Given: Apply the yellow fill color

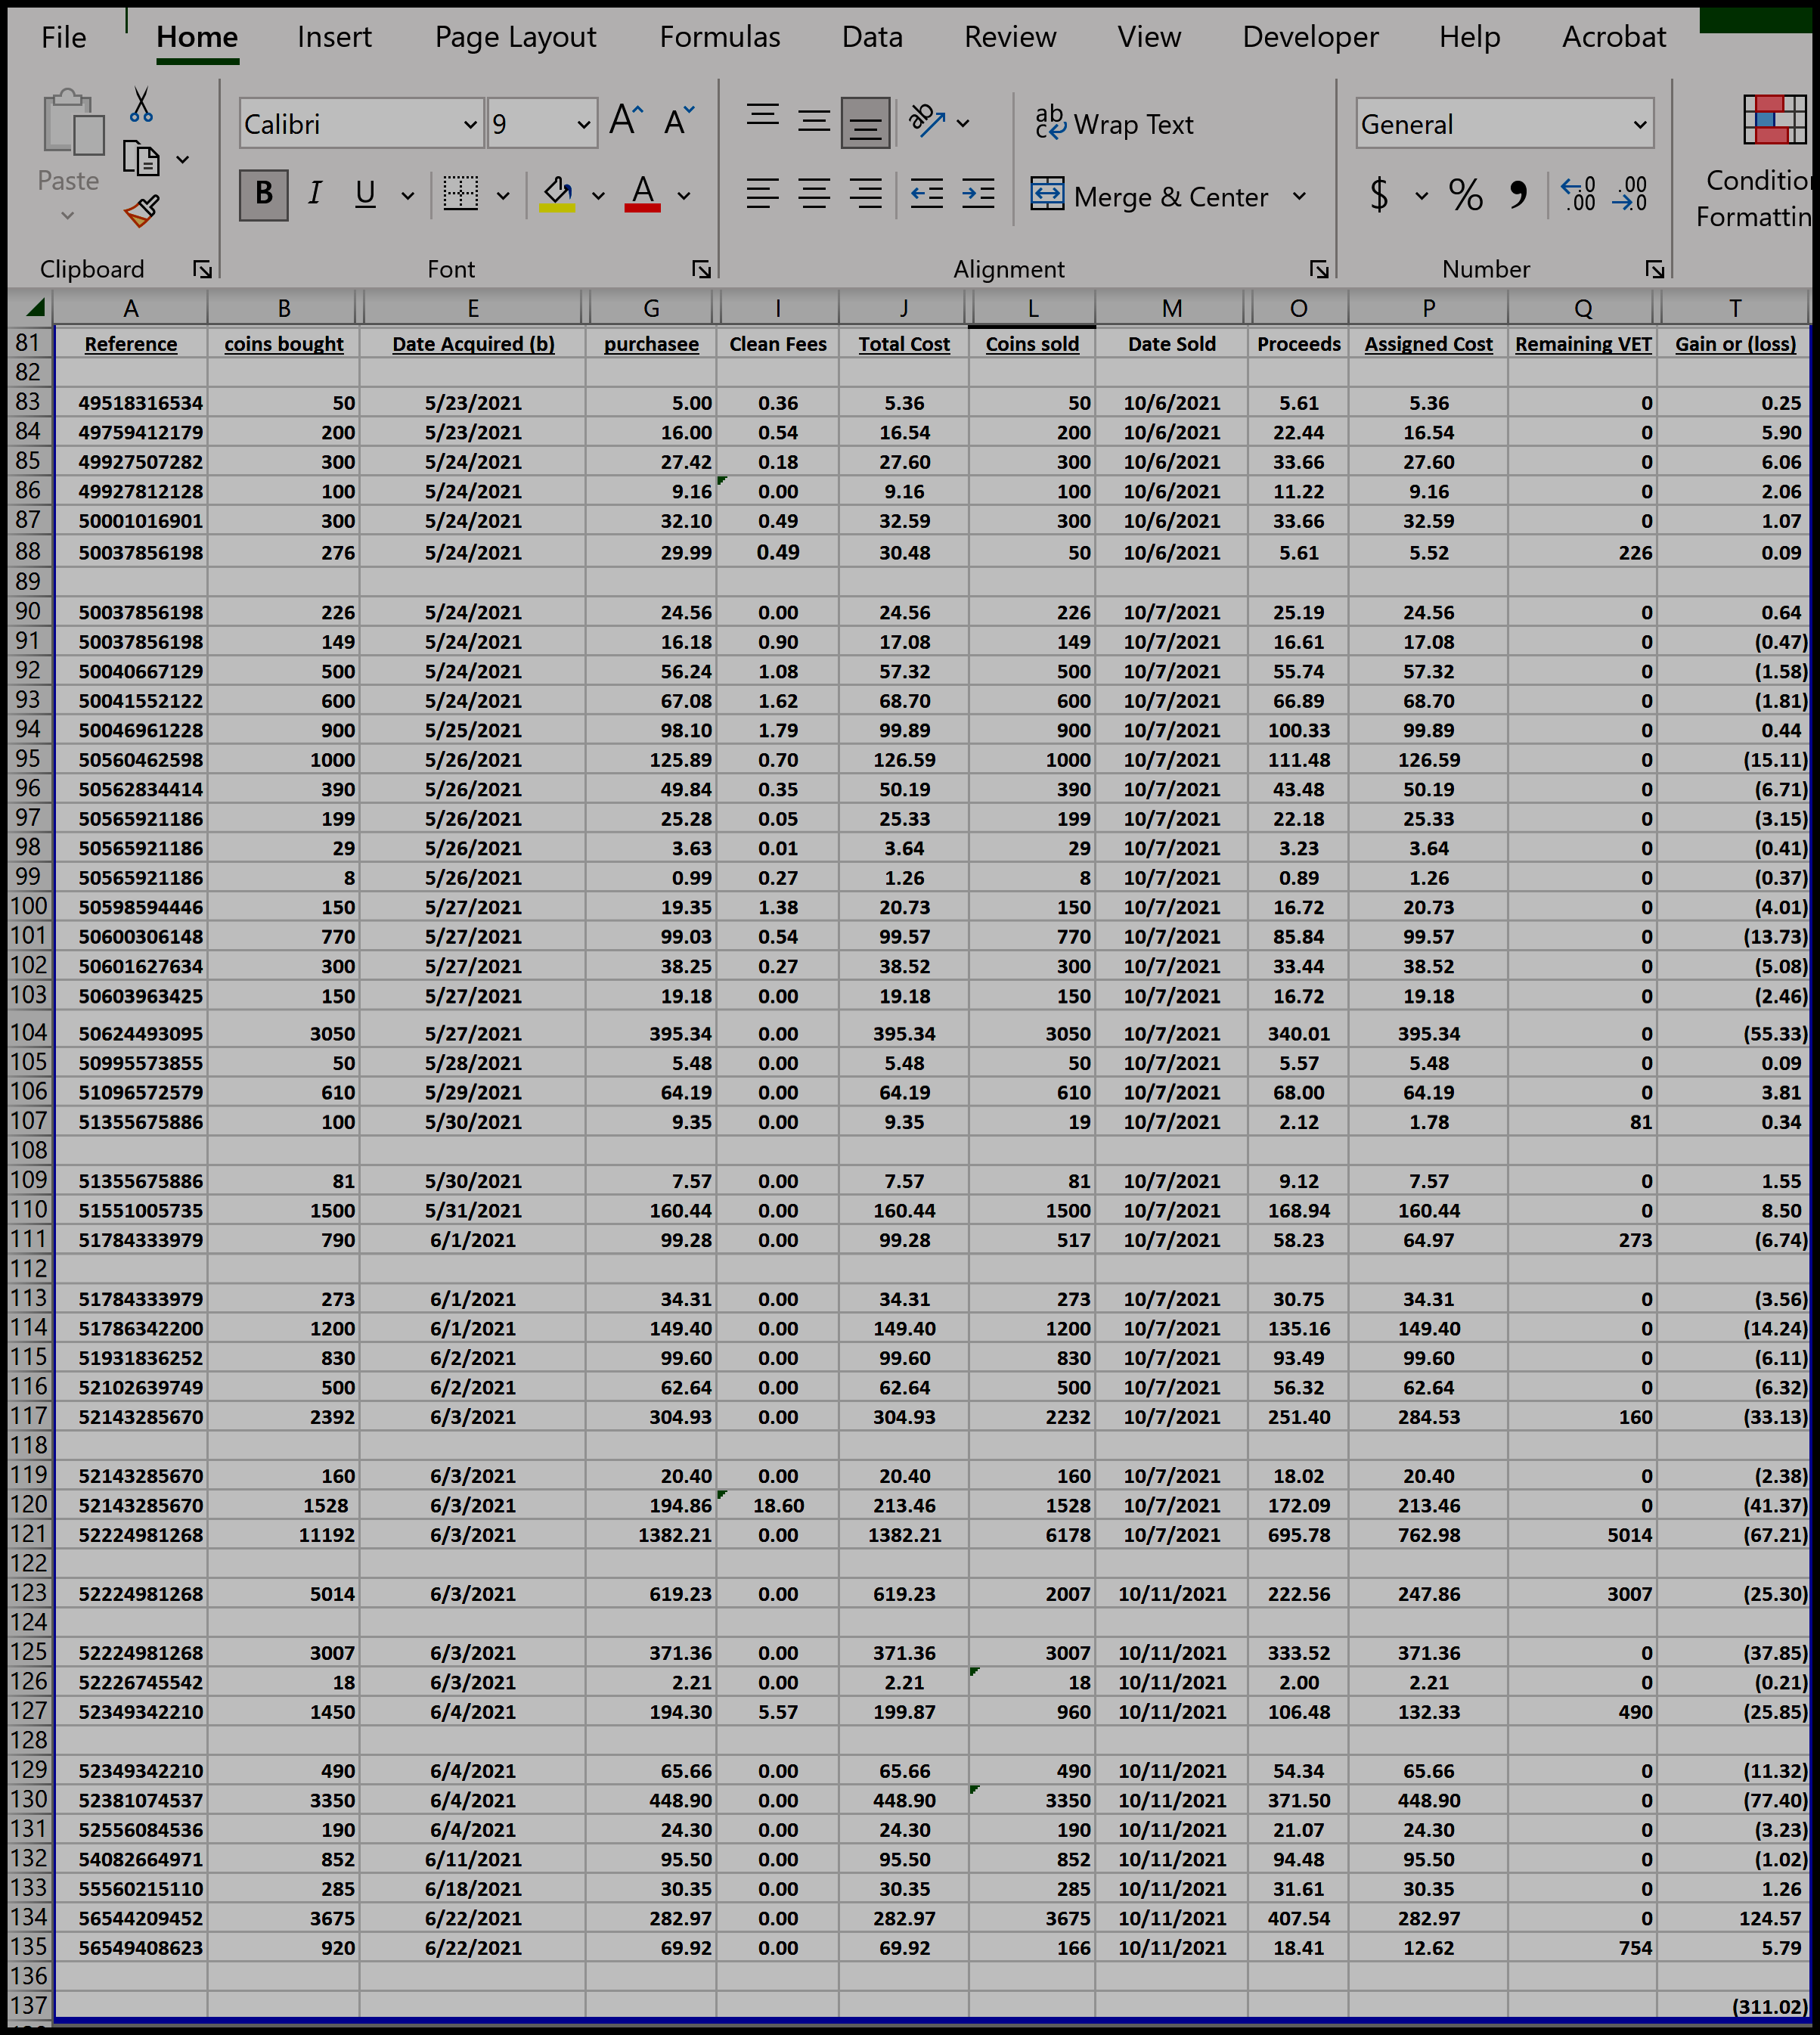Looking at the screenshot, I should click(x=557, y=194).
